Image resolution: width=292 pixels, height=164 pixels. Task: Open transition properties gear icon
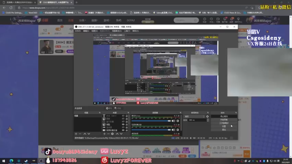click(x=207, y=116)
